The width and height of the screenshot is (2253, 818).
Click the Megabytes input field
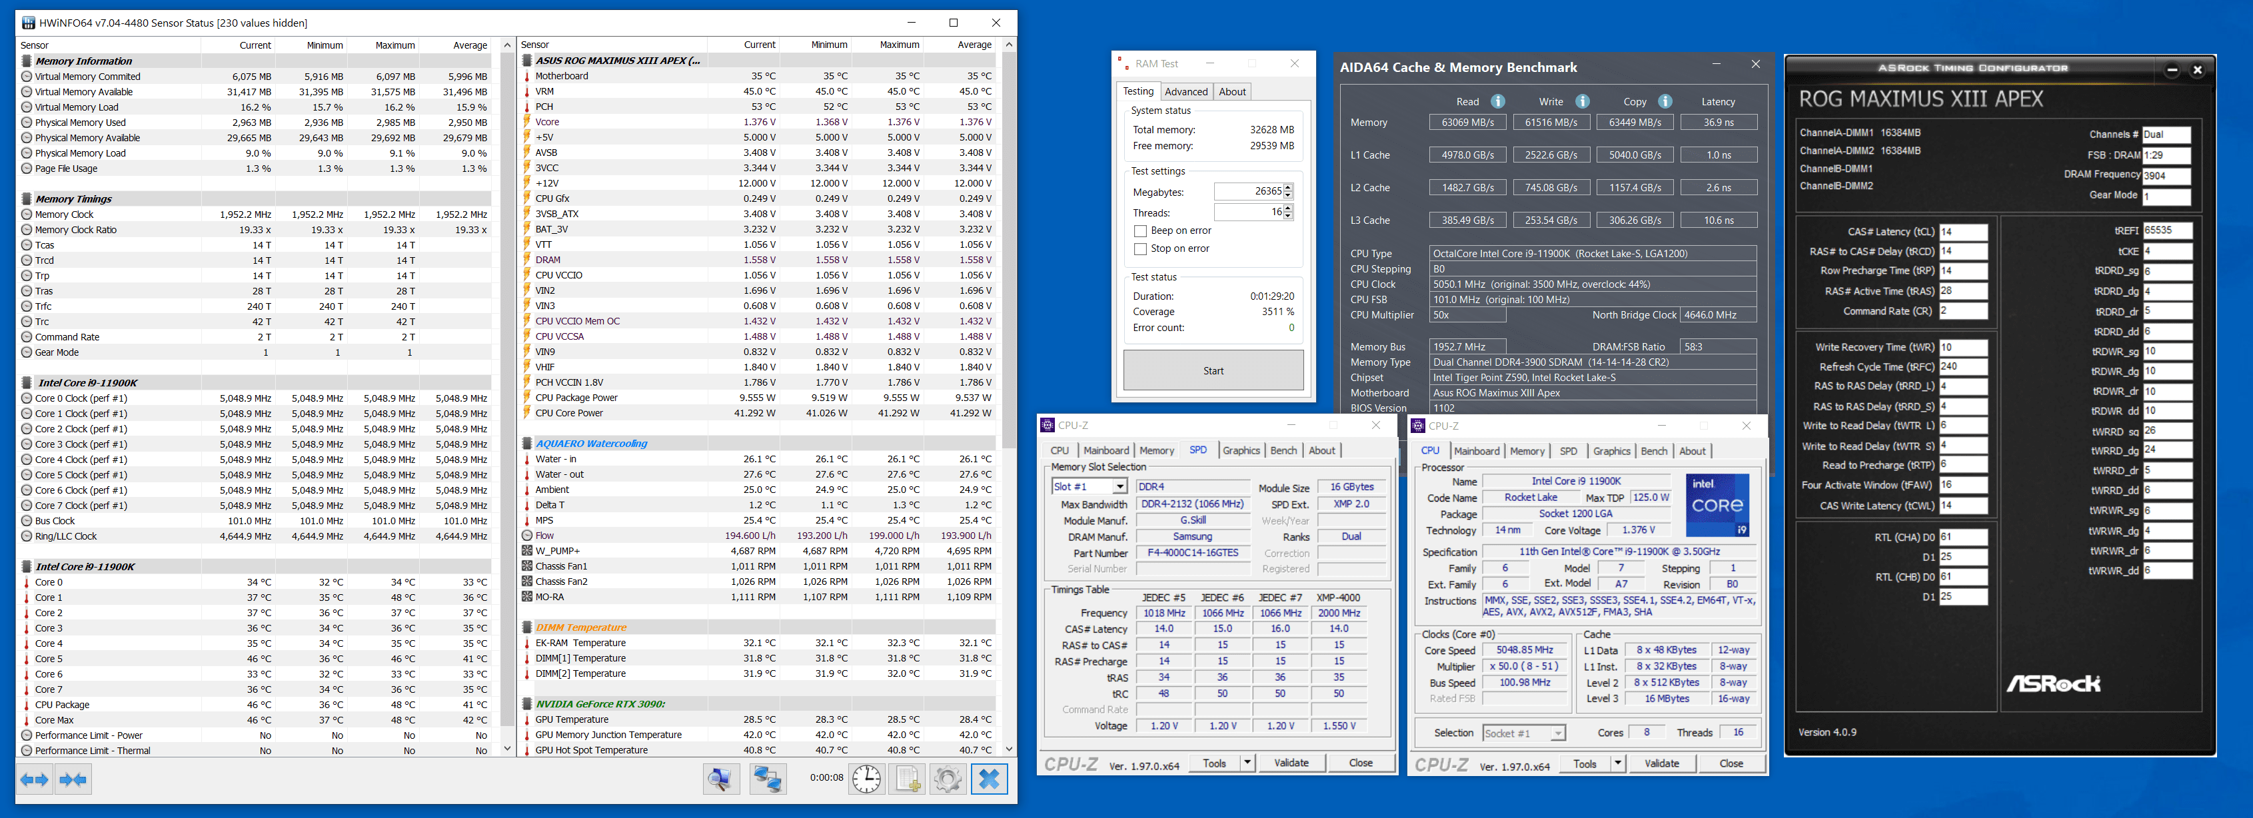click(x=1248, y=191)
